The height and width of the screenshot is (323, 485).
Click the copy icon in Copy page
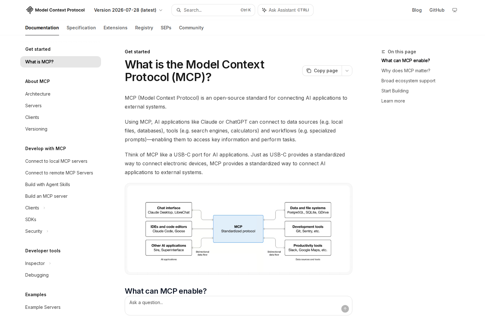pos(309,71)
